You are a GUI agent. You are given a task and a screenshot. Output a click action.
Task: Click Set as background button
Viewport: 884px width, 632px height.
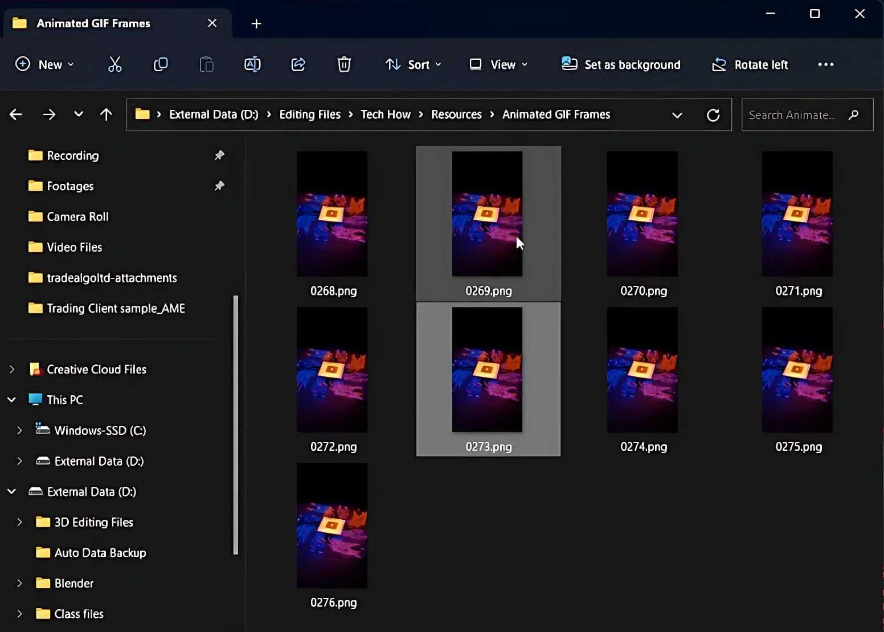pyautogui.click(x=621, y=64)
